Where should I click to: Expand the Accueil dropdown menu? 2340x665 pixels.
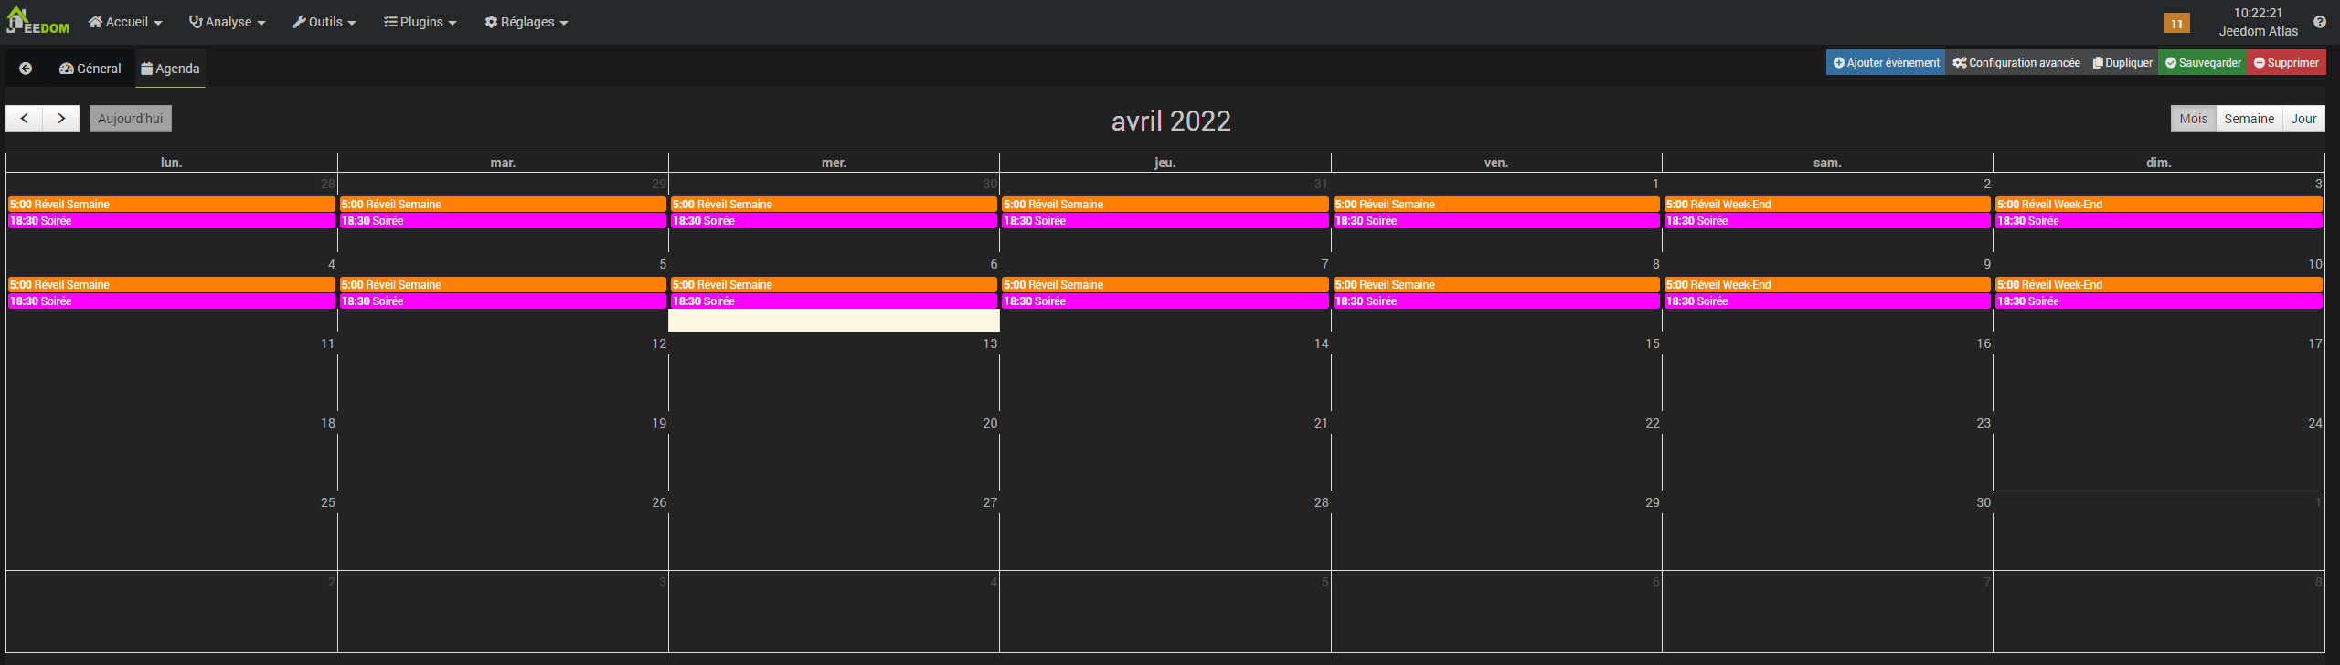[125, 22]
